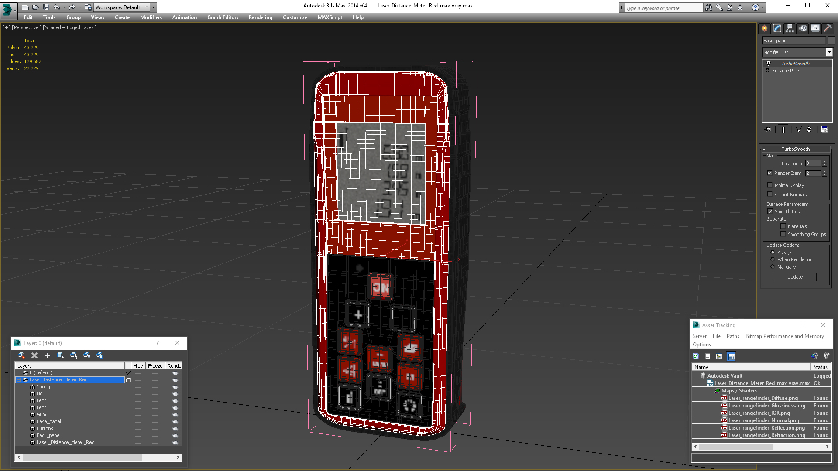Open the Display command panel tab
Screen dimensions: 838x471
(x=815, y=28)
